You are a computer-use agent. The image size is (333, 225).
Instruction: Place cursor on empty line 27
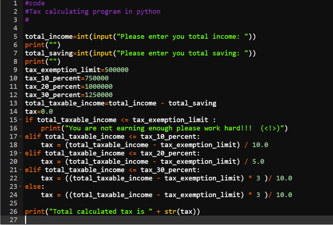pos(178,220)
